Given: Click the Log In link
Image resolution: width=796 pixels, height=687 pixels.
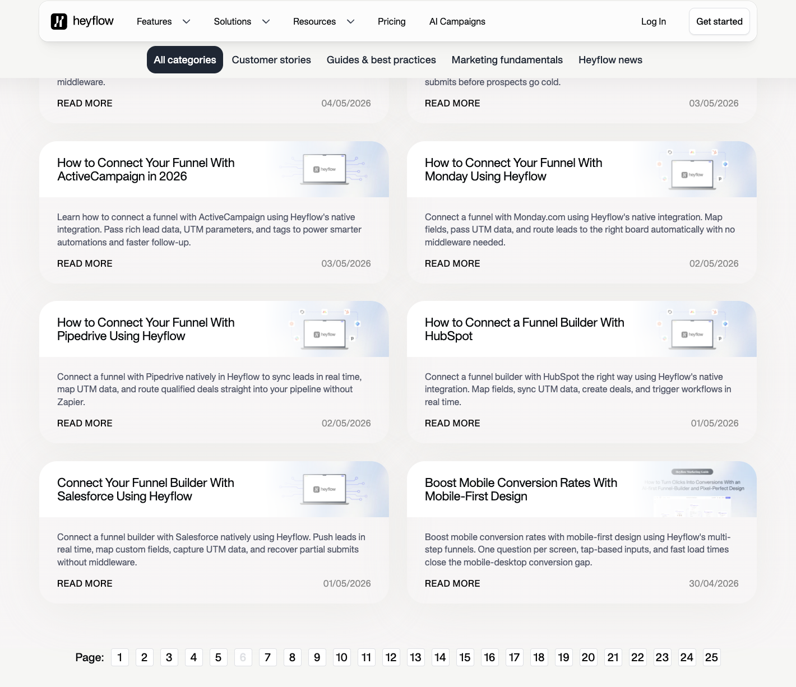Looking at the screenshot, I should click(654, 21).
